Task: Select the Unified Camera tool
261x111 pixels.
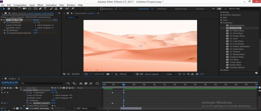Action: click(25, 9)
